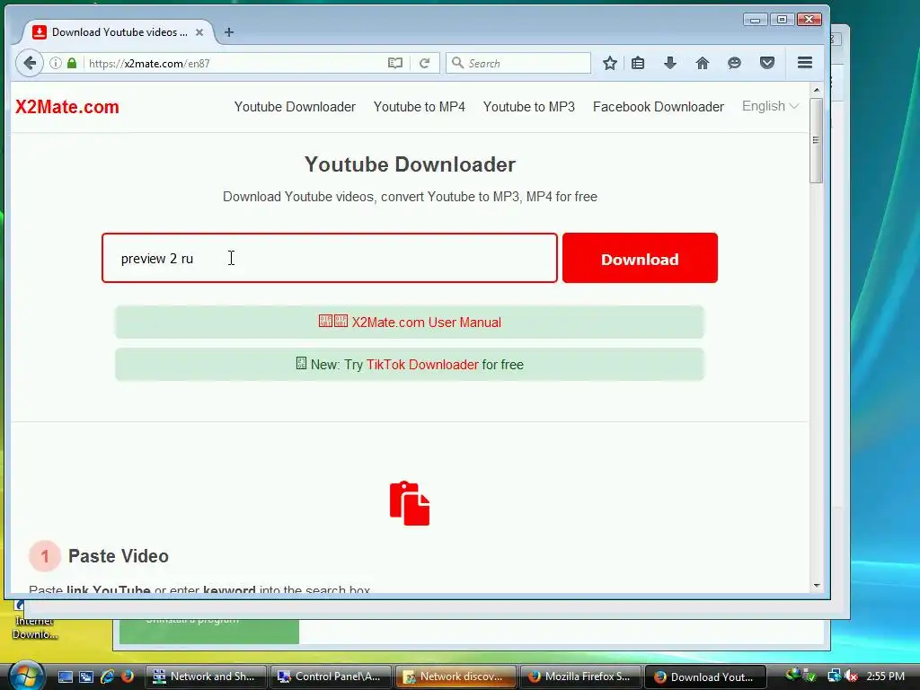This screenshot has height=690, width=920.
Task: Switch to Mozilla Firefox S... taskbar button
Action: [x=581, y=677]
